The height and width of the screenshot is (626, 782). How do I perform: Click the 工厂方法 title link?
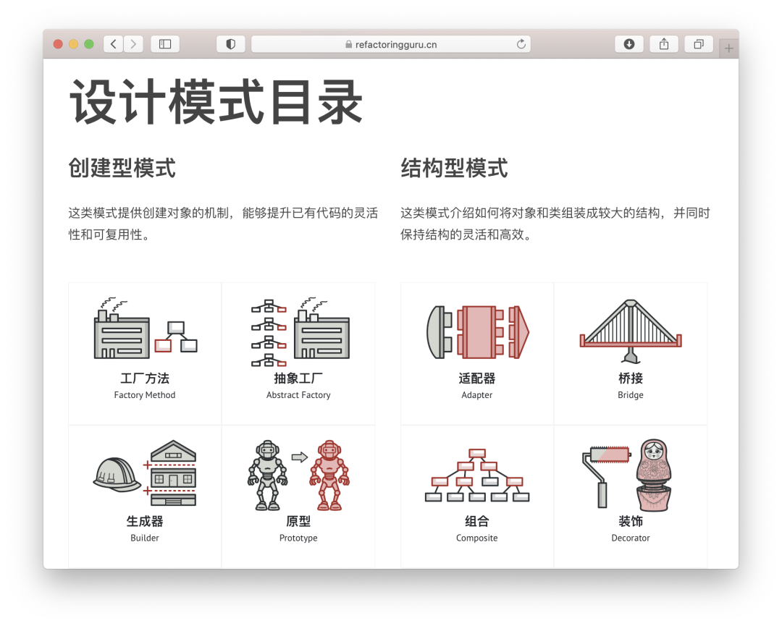(x=145, y=378)
